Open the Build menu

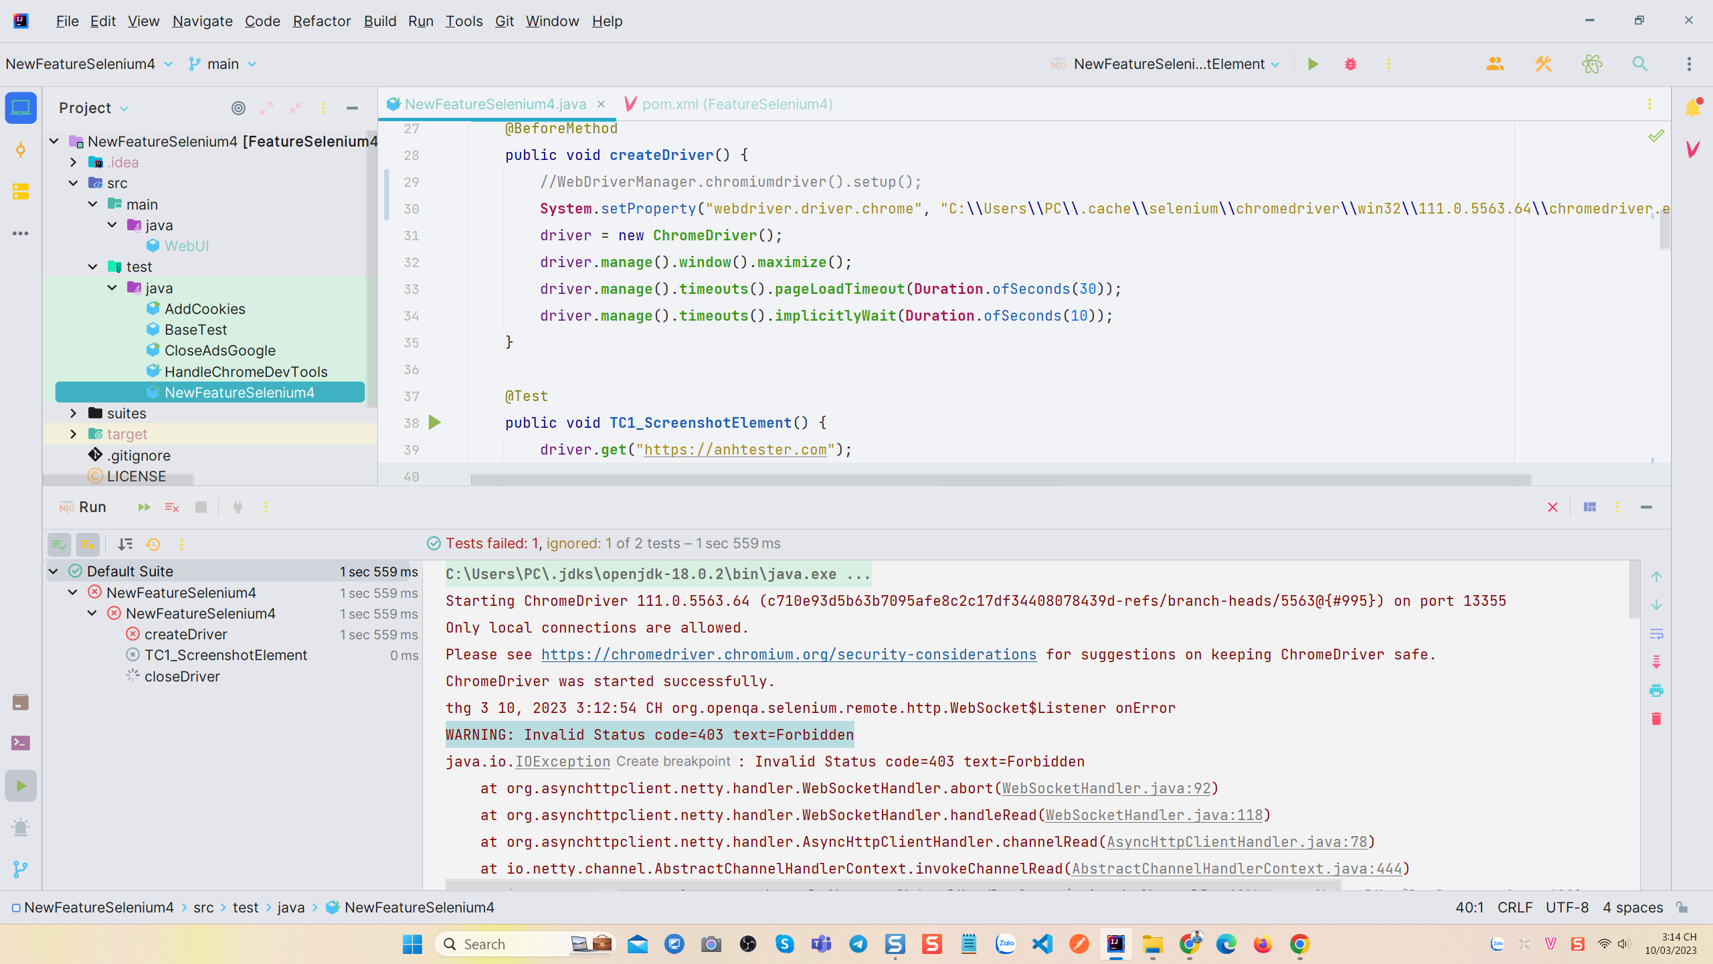point(379,21)
